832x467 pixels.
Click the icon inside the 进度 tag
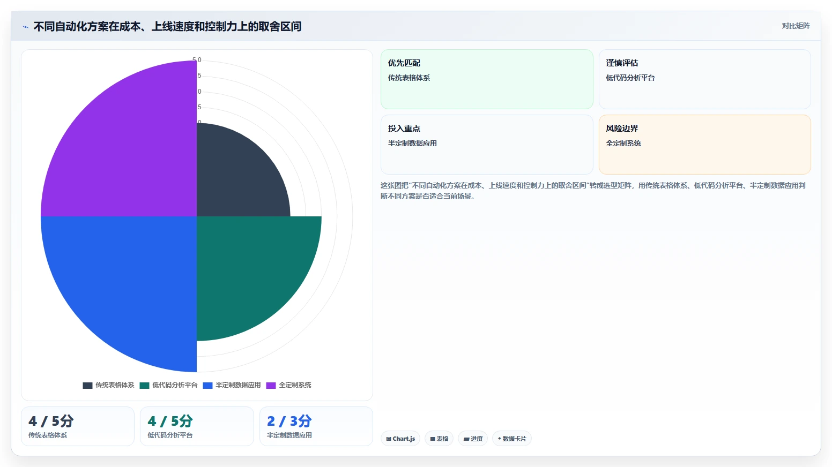click(x=466, y=439)
